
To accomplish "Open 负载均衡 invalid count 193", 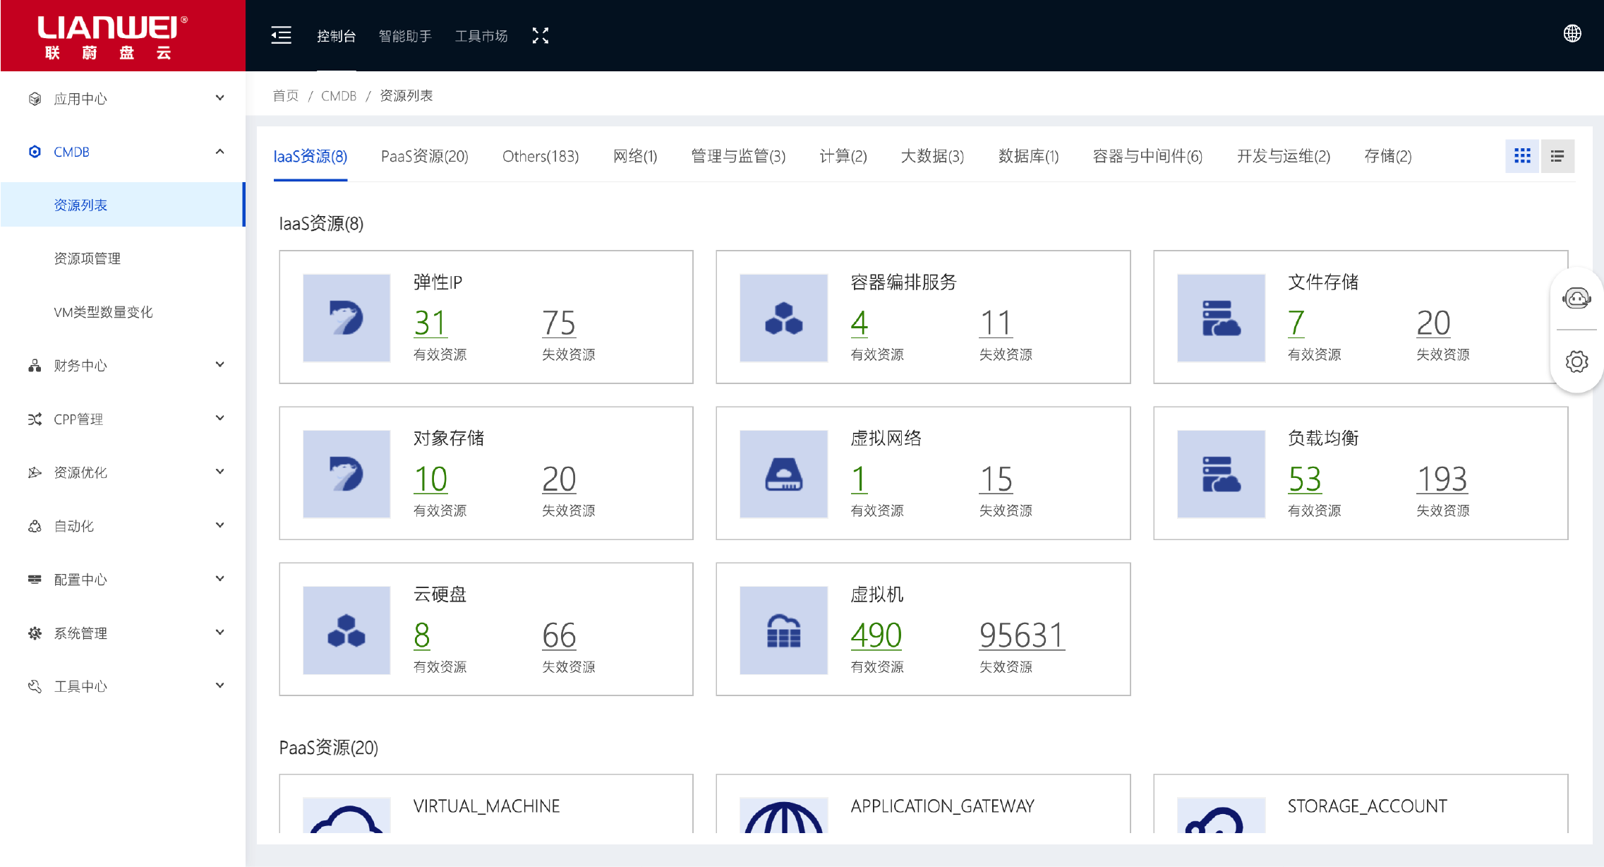I will [1442, 479].
